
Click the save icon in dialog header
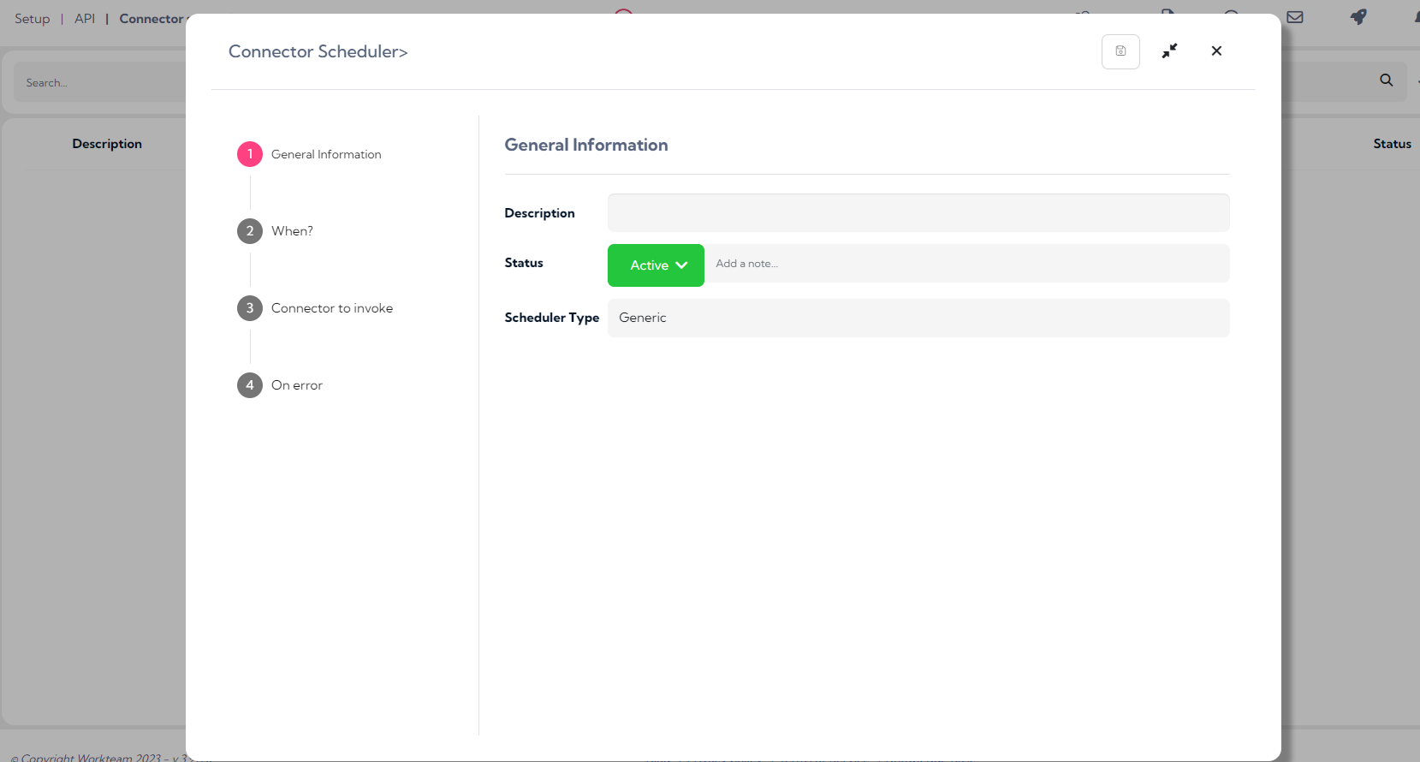(x=1120, y=51)
